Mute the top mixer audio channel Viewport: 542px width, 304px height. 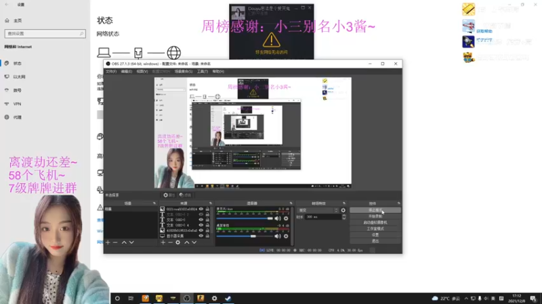pyautogui.click(x=278, y=218)
